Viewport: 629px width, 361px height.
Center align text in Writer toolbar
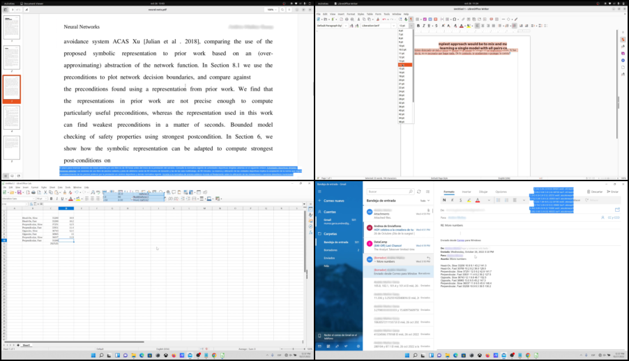pyautogui.click(x=483, y=26)
